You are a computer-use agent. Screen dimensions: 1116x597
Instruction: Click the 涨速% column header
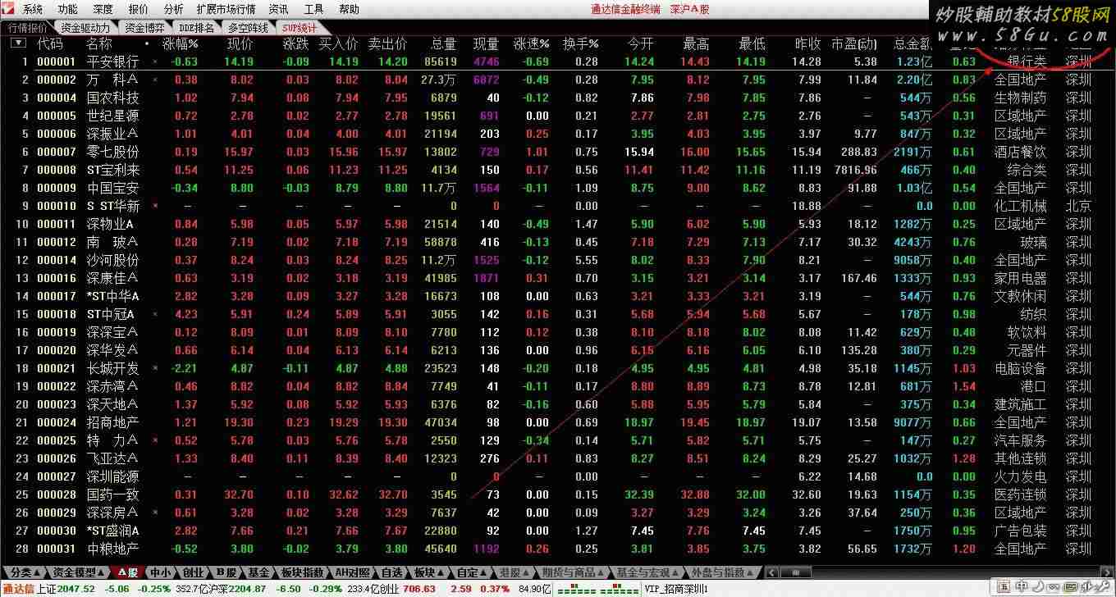[532, 43]
